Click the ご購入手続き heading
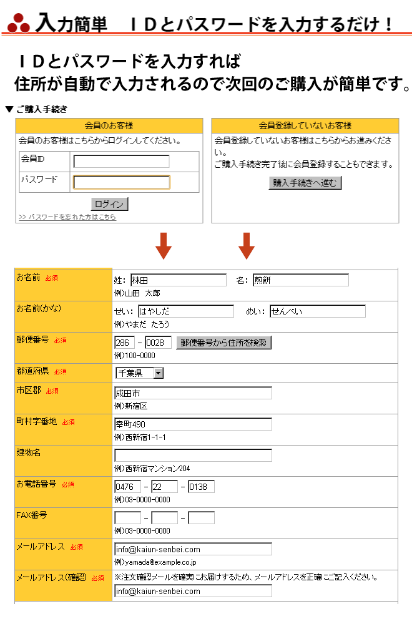This screenshot has width=412, height=624. click(41, 109)
